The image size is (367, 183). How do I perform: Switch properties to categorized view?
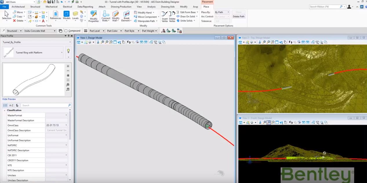click(x=5, y=105)
